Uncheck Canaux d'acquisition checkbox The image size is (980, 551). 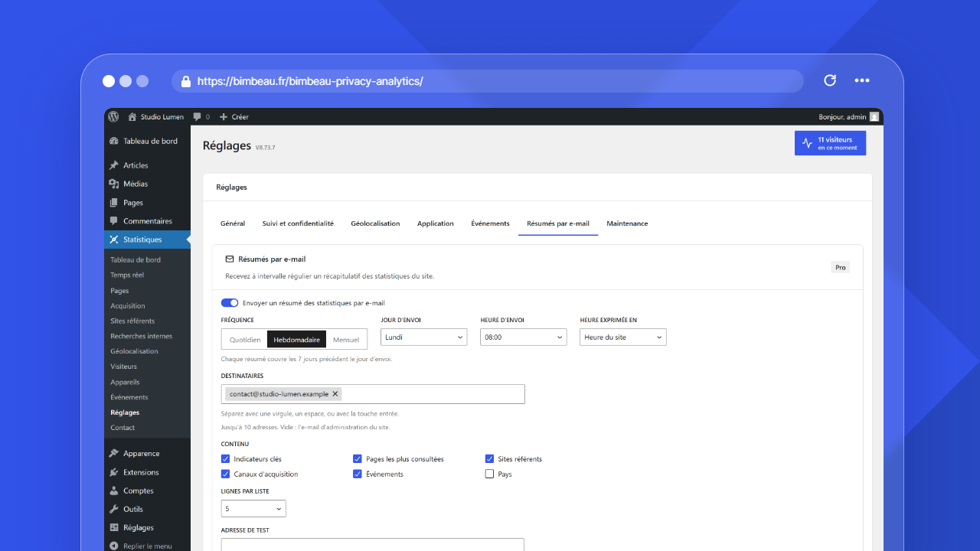click(x=226, y=474)
